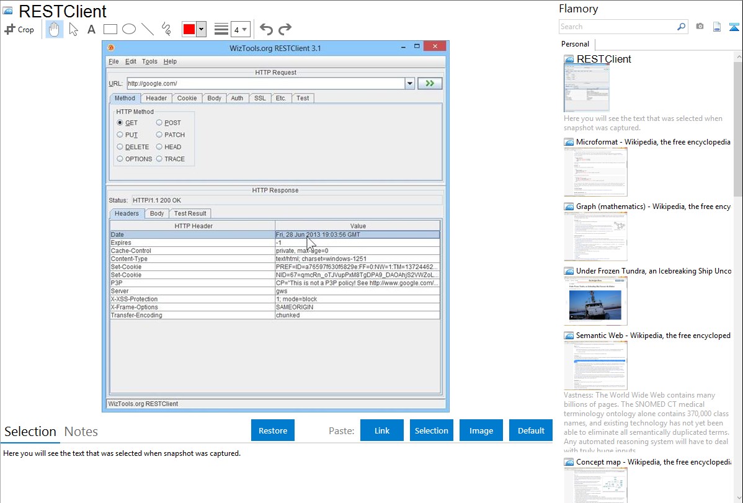Screen dimensions: 743x503
Task: Click the line thickness icon
Action: point(221,29)
